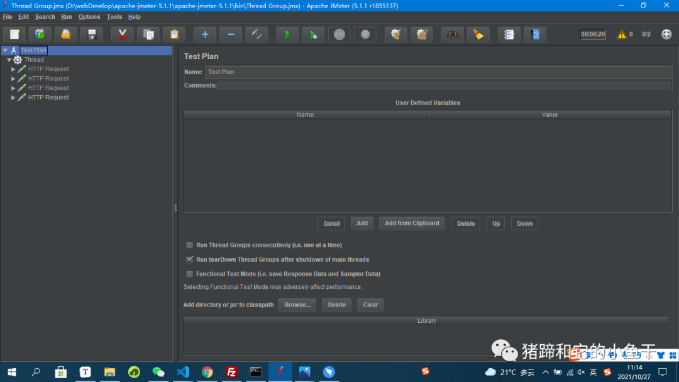Create a new test plan with New icon
Viewport: 679px width, 382px height.
pos(14,34)
